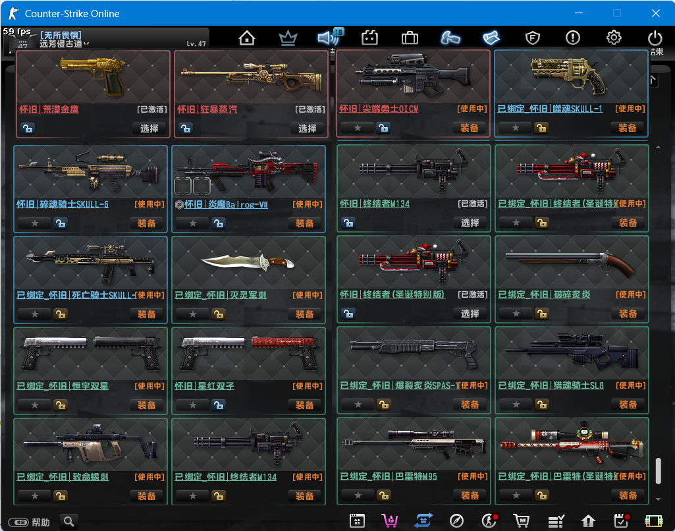
Task: Open the gift window icon in bottom bar
Action: pos(357,521)
